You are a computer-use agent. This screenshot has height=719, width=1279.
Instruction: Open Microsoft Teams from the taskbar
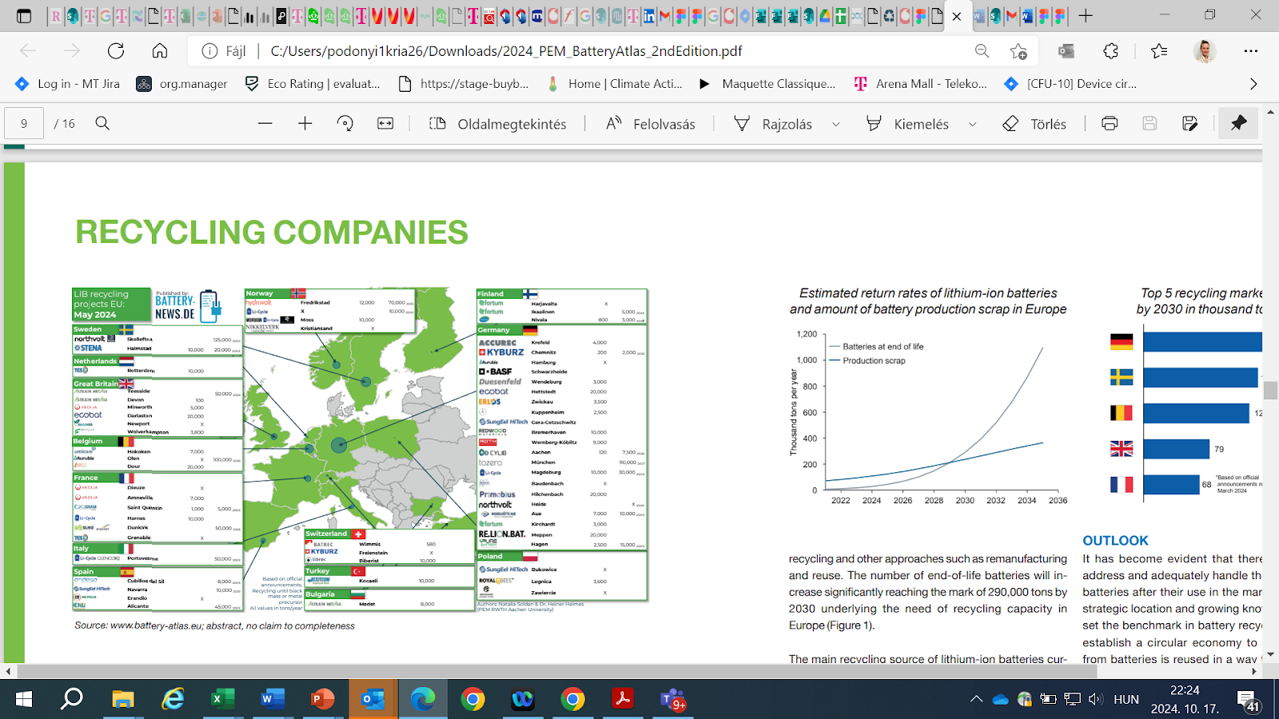673,700
